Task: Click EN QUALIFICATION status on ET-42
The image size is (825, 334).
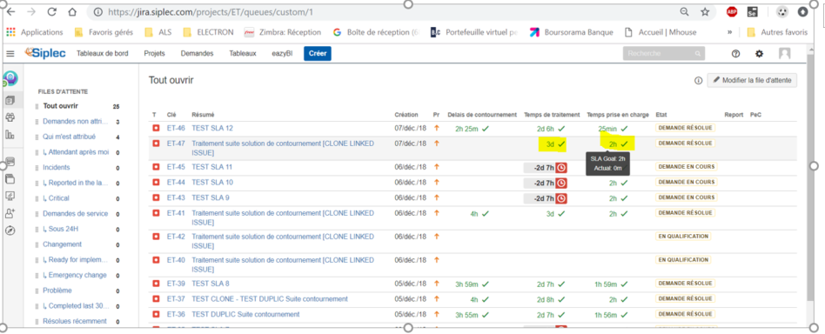Action: [683, 237]
